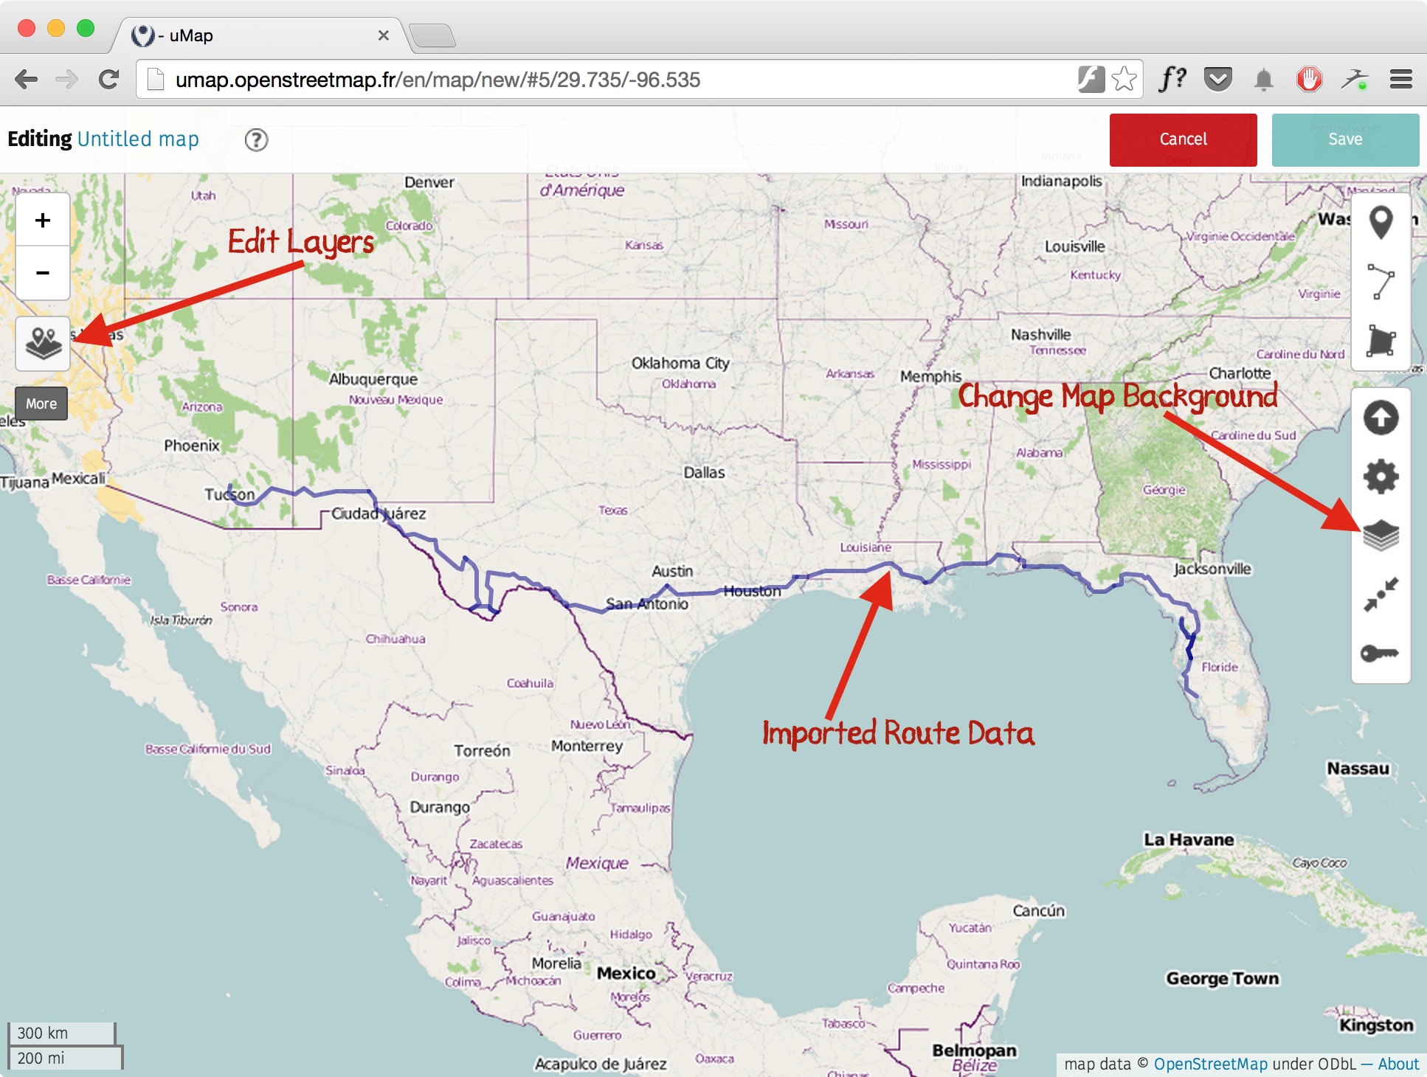Click the About link
The width and height of the screenshot is (1427, 1077).
pyautogui.click(x=1398, y=1064)
